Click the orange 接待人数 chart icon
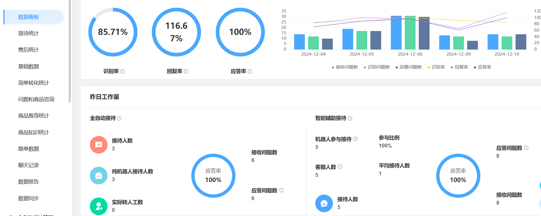Viewport: 541px width, 216px height. 99,145
